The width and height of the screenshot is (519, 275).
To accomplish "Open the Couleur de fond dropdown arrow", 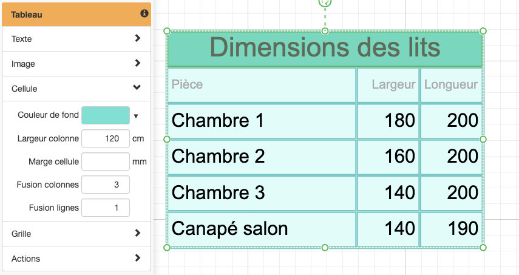I will coord(136,116).
